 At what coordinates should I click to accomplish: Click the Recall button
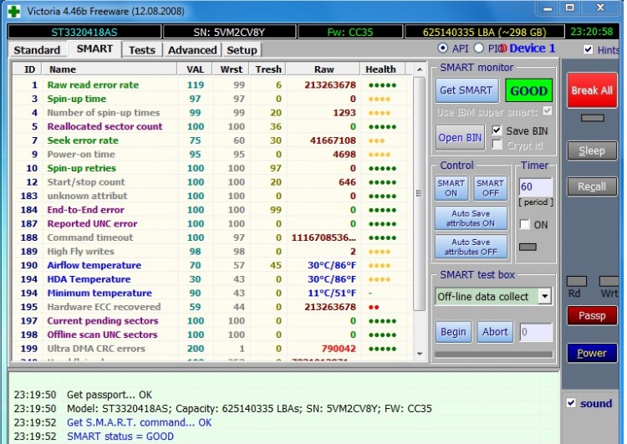[592, 186]
